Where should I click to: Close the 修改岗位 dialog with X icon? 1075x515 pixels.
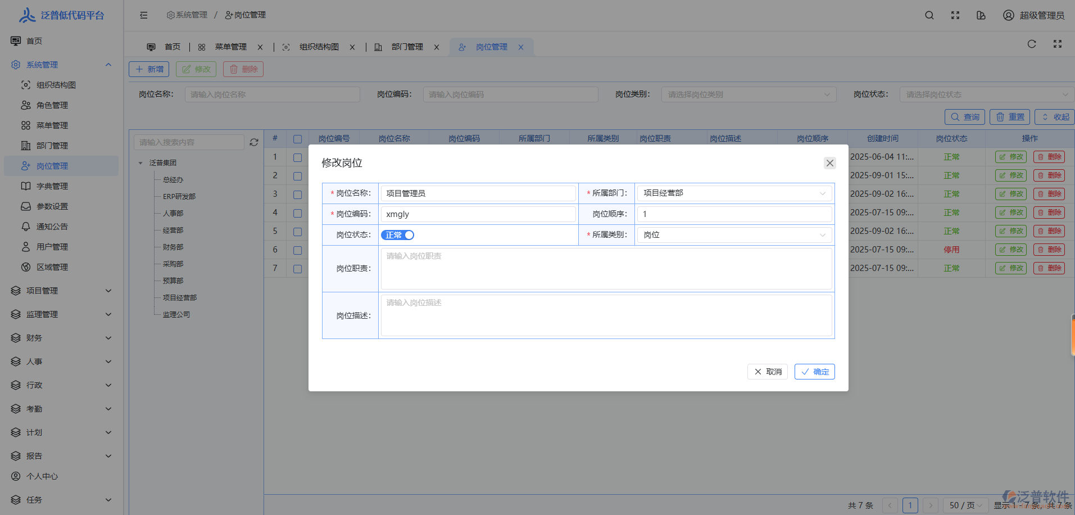click(x=829, y=163)
